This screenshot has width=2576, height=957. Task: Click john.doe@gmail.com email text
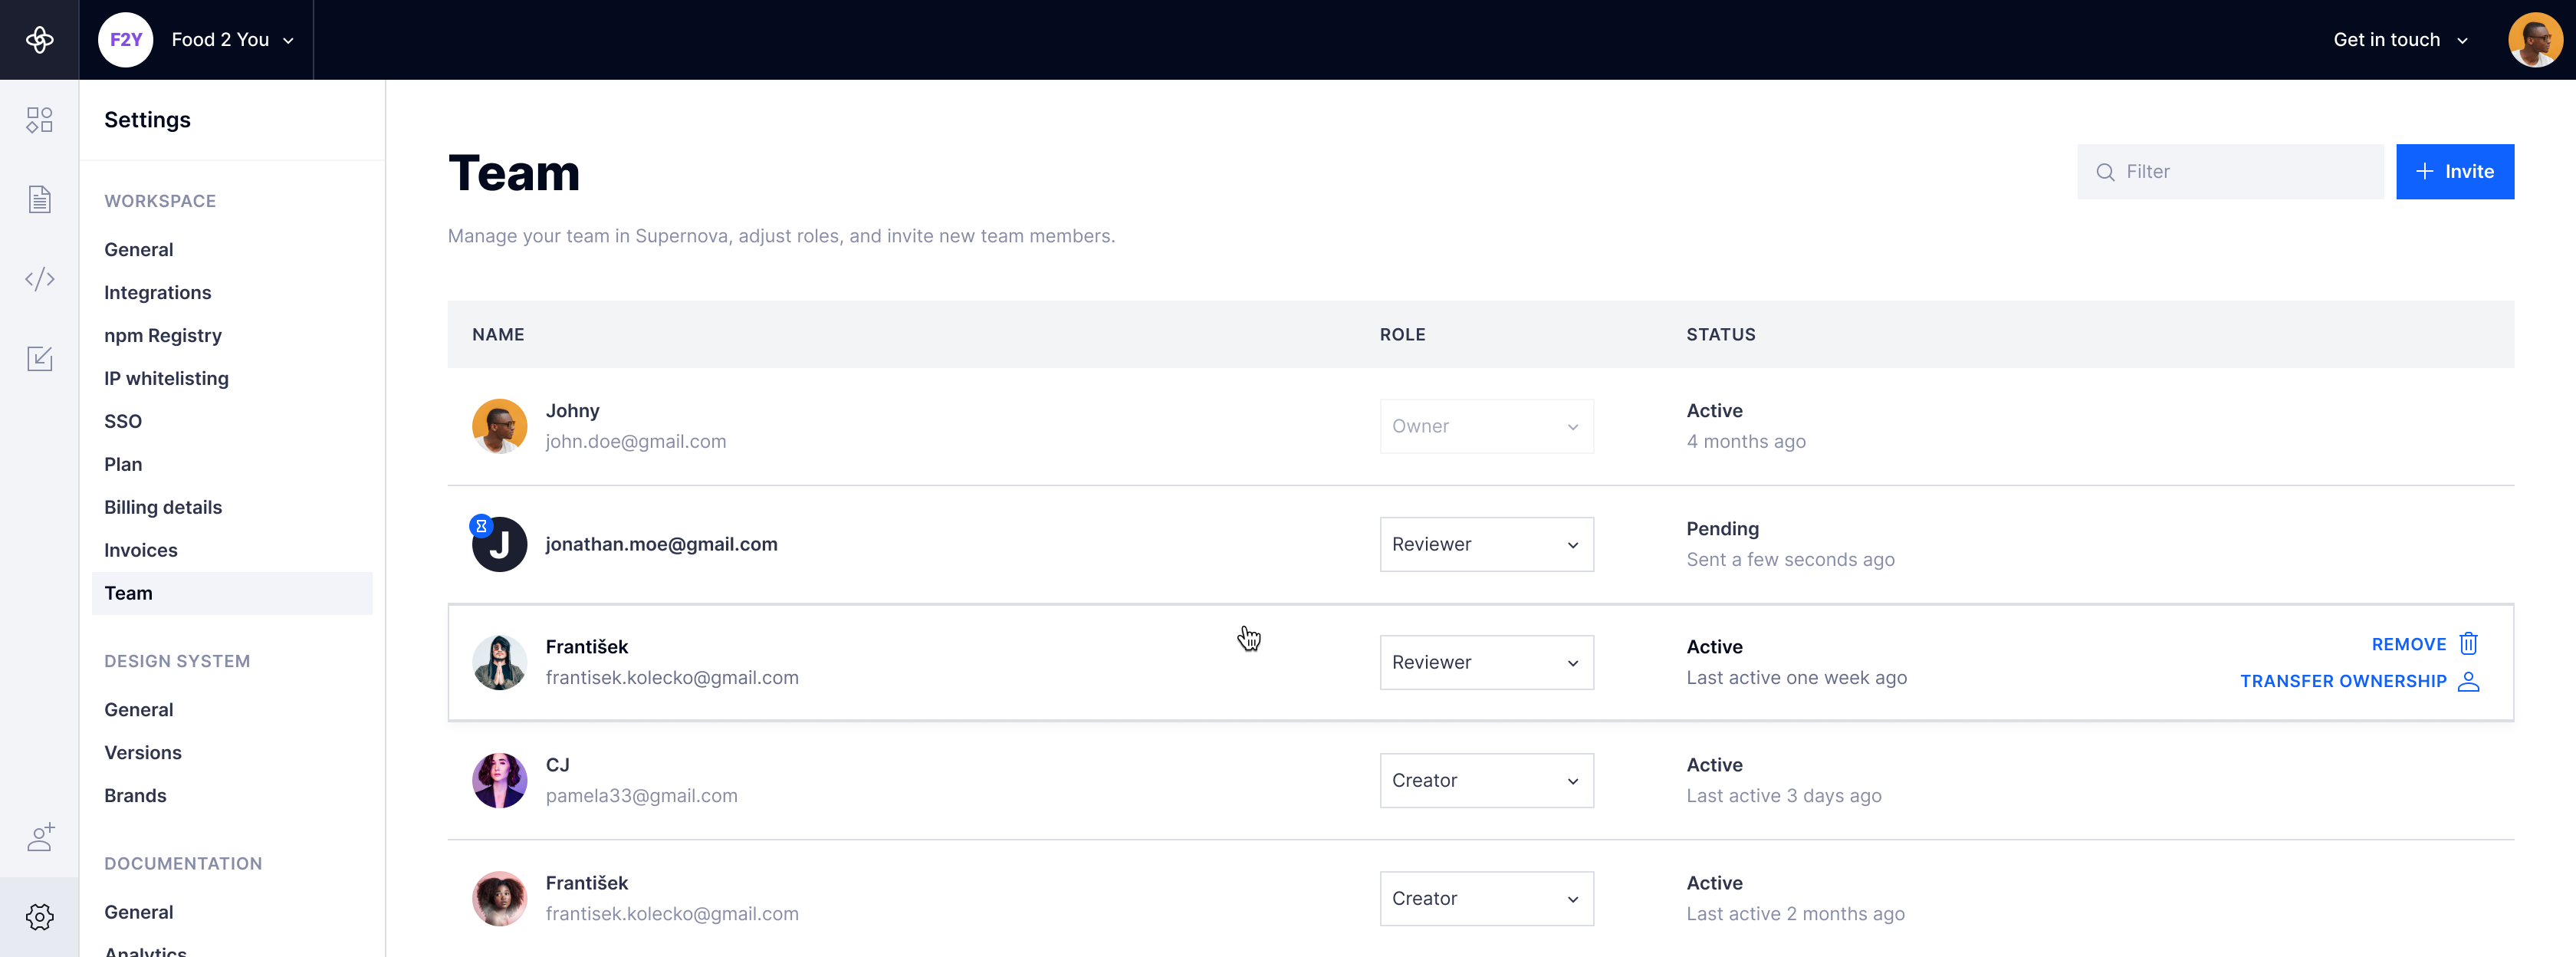tap(636, 442)
